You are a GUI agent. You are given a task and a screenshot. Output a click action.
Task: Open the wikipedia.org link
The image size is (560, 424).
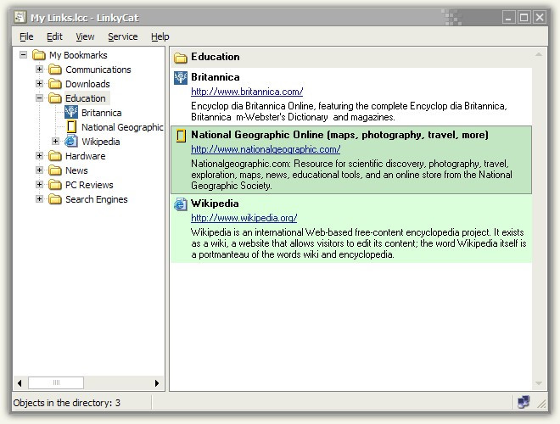click(x=244, y=218)
